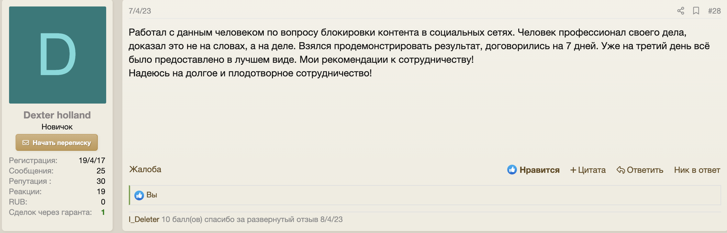Click the blue thumbs-up like icon
The width and height of the screenshot is (727, 233).
point(512,170)
